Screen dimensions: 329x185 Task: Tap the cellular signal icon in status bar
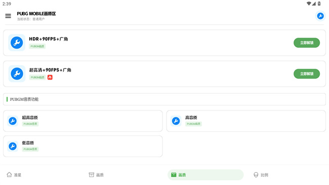[x=314, y=4]
